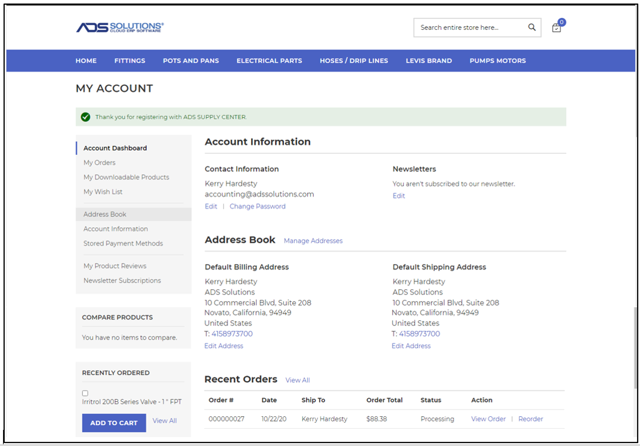Edit the default billing address
The width and height of the screenshot is (640, 446).
click(x=224, y=346)
